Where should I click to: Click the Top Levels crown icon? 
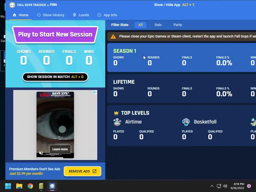[x=116, y=113]
